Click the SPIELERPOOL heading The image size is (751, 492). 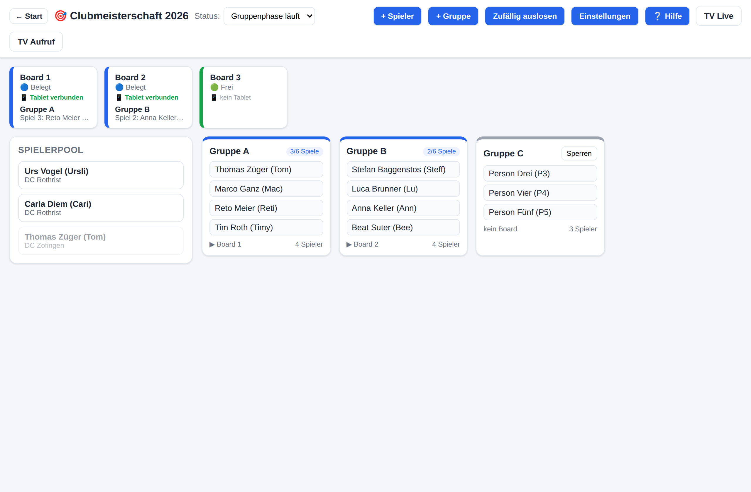coord(50,150)
